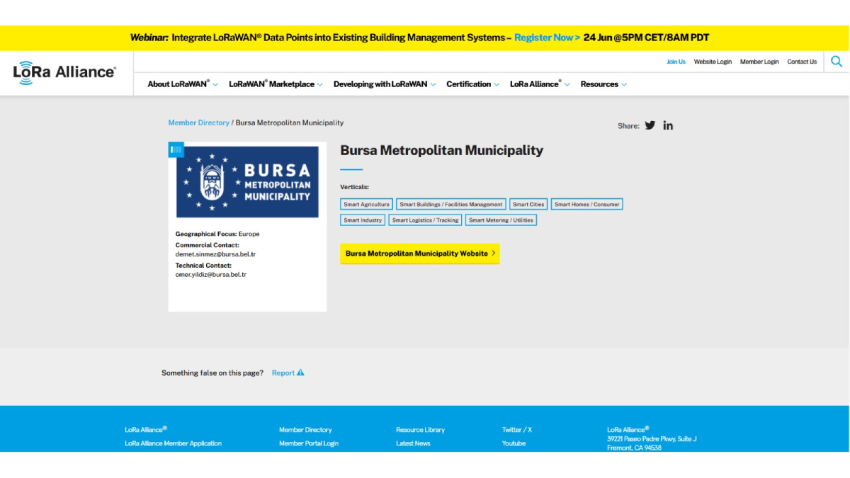Screen dimensions: 850x478
Task: Click the LoRa Alliance logo
Action: (x=64, y=72)
